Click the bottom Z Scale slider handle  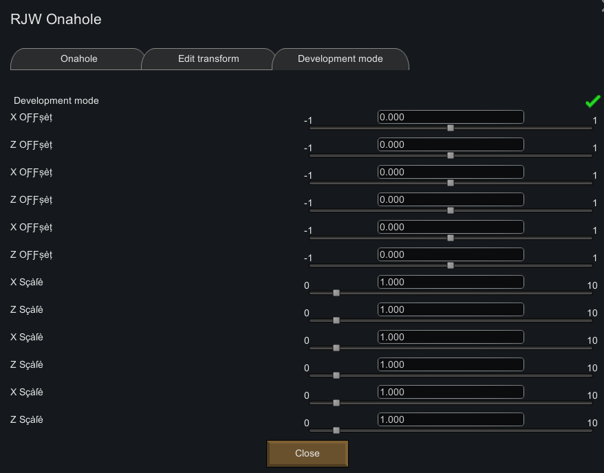click(336, 430)
